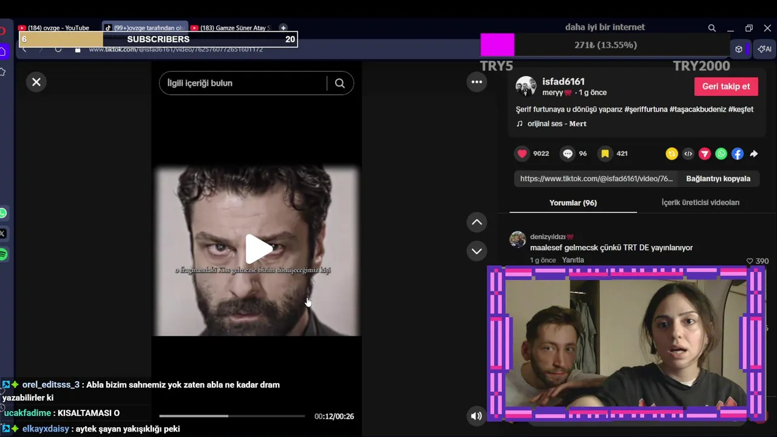This screenshot has width=777, height=437.
Task: Click the #şeriffurtuna hashtag
Action: click(645, 109)
